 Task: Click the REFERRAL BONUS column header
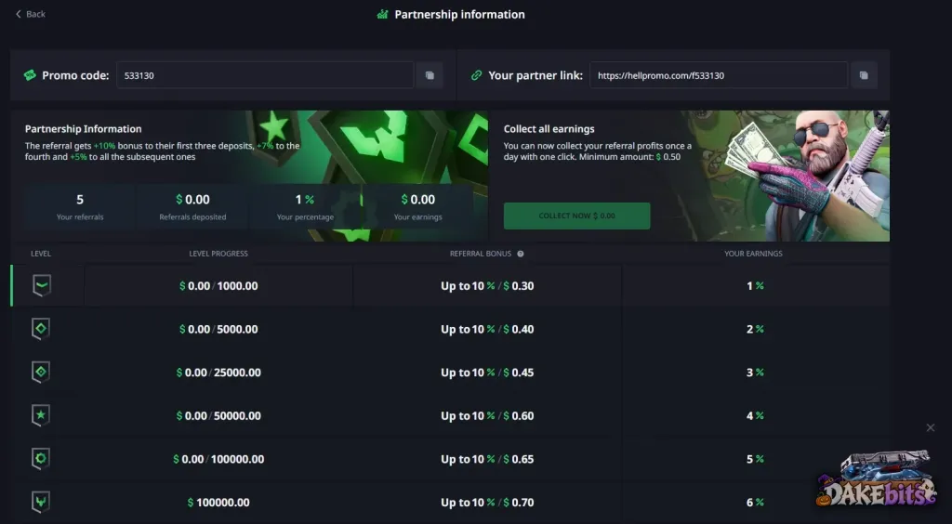(x=481, y=254)
